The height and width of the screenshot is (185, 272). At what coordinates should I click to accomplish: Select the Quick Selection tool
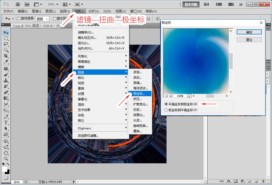coord(6,50)
